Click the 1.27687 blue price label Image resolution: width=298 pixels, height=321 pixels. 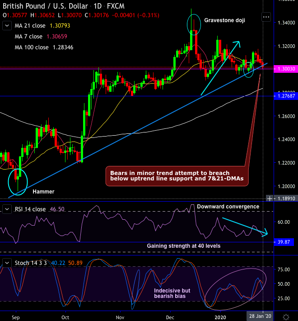pyautogui.click(x=286, y=96)
